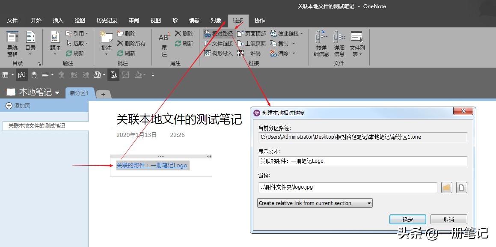
Task: Click 刷新 in the 批注 group
Action: tap(126, 53)
